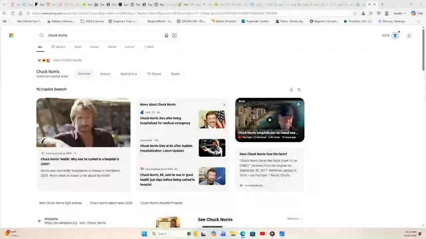The width and height of the screenshot is (426, 239).
Task: Open the Wikipedia Chuck_Norris result
Action: point(75,223)
